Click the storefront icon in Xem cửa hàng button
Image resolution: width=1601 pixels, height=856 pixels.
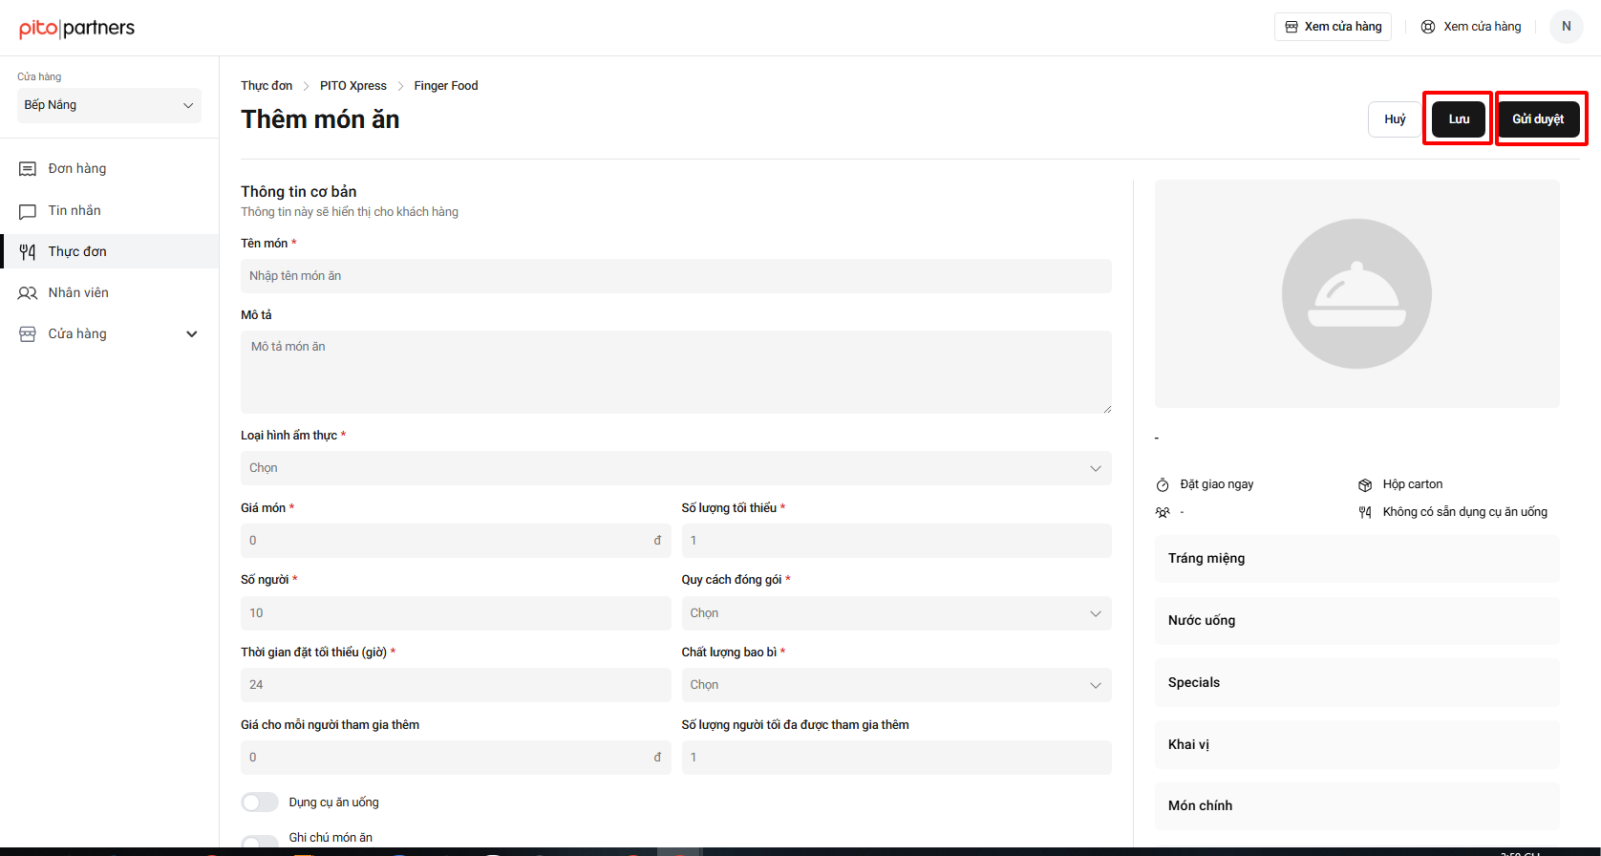tap(1291, 27)
